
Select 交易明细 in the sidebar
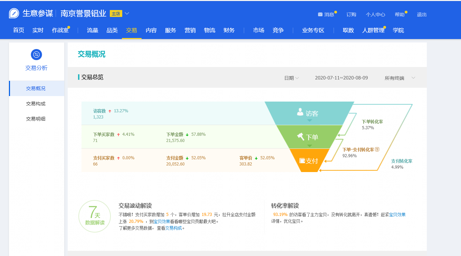tap(36, 119)
